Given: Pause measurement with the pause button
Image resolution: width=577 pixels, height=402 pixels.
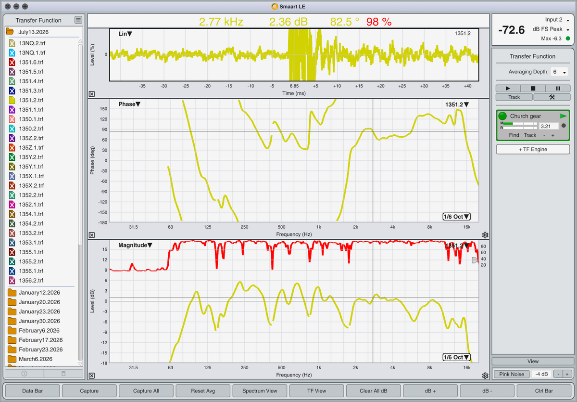Looking at the screenshot, I should (558, 89).
